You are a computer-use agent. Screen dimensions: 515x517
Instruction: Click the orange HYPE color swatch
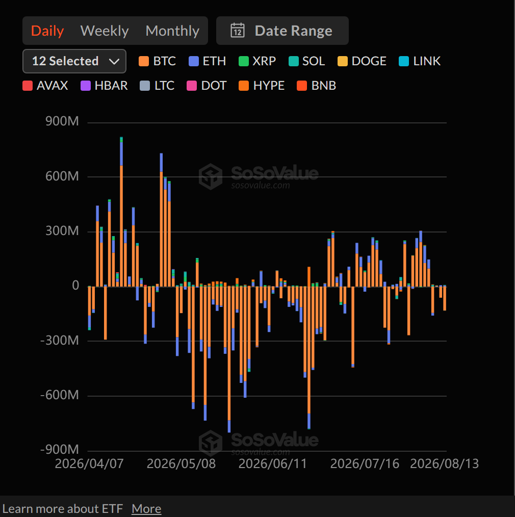click(244, 86)
